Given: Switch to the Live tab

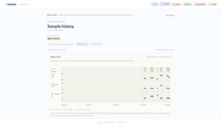Looking at the screenshot, I should coord(155,4).
